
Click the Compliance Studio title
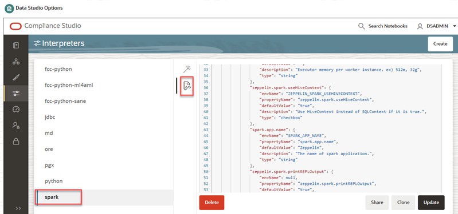pos(53,26)
